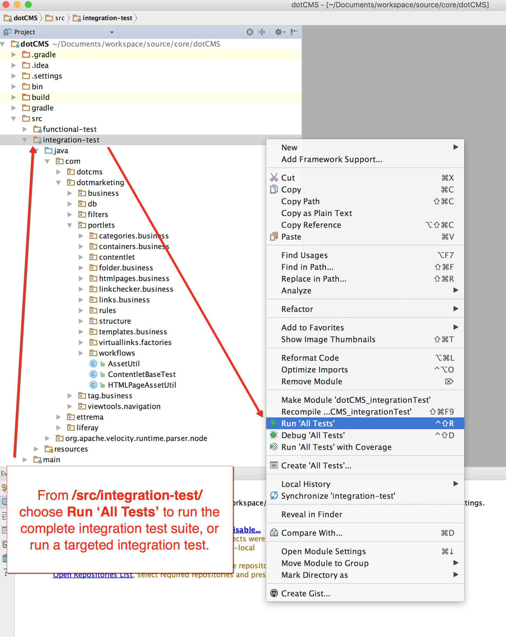
Task: Expand the workflows package
Action: (81, 353)
